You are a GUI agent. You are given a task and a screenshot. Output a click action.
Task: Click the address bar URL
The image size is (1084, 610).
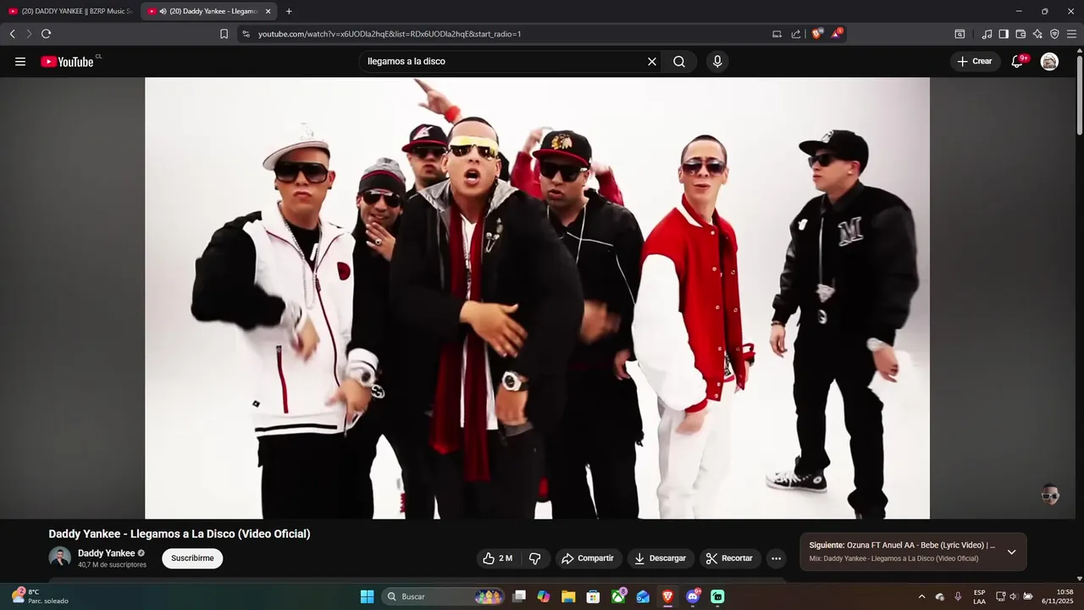390,34
